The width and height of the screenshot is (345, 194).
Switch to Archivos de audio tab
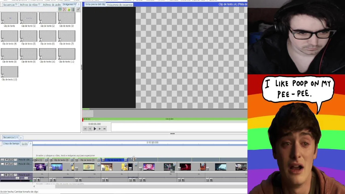click(51, 5)
